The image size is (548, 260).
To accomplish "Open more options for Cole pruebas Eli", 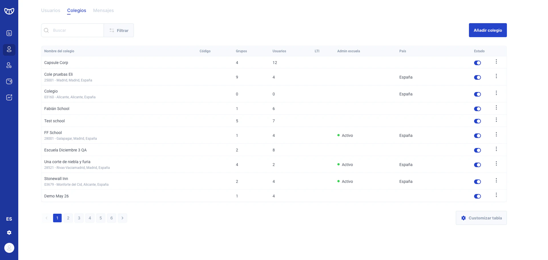I will click(x=496, y=76).
